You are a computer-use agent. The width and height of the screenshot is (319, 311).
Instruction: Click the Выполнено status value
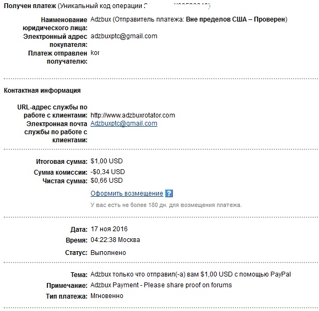pyautogui.click(x=108, y=253)
